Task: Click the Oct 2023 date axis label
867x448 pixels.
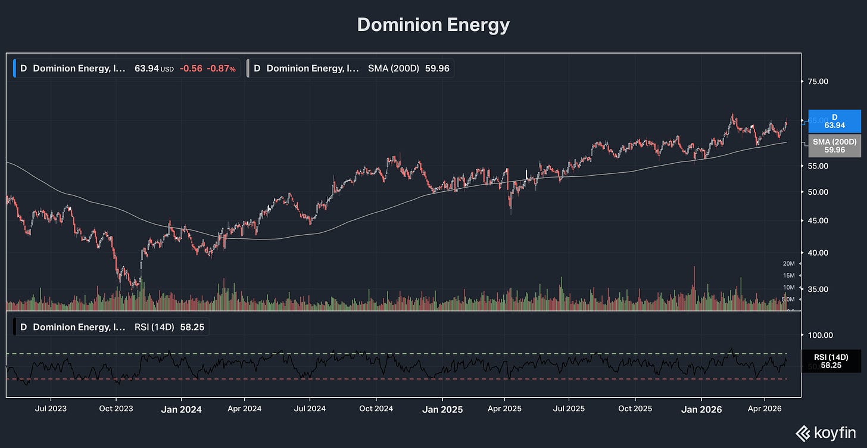Action: pyautogui.click(x=116, y=409)
